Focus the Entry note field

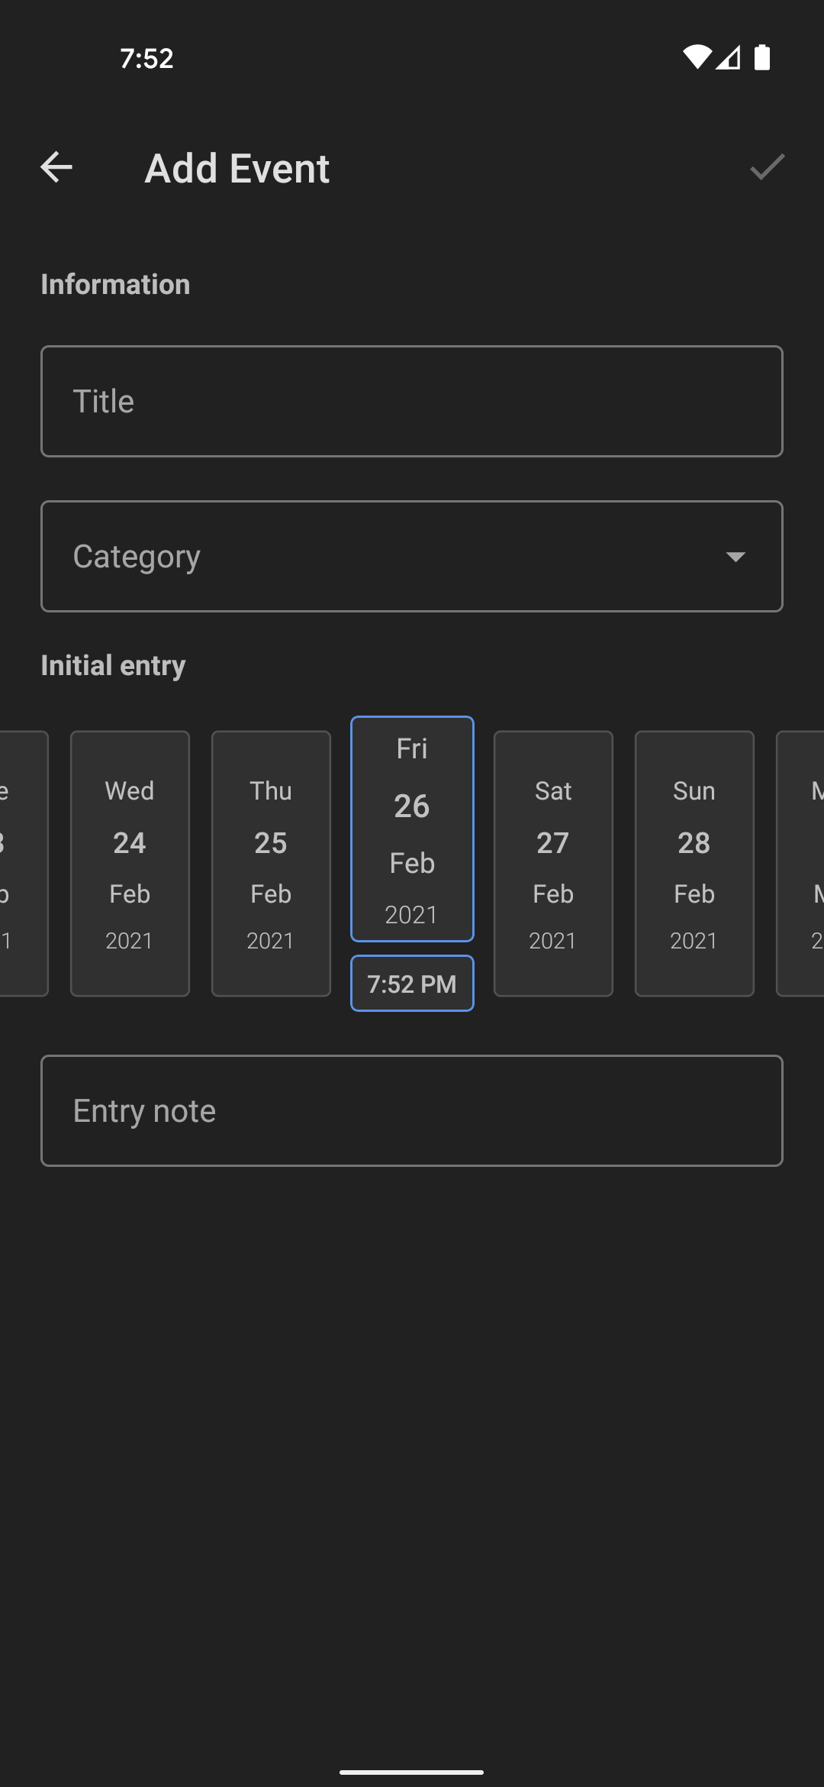(412, 1110)
